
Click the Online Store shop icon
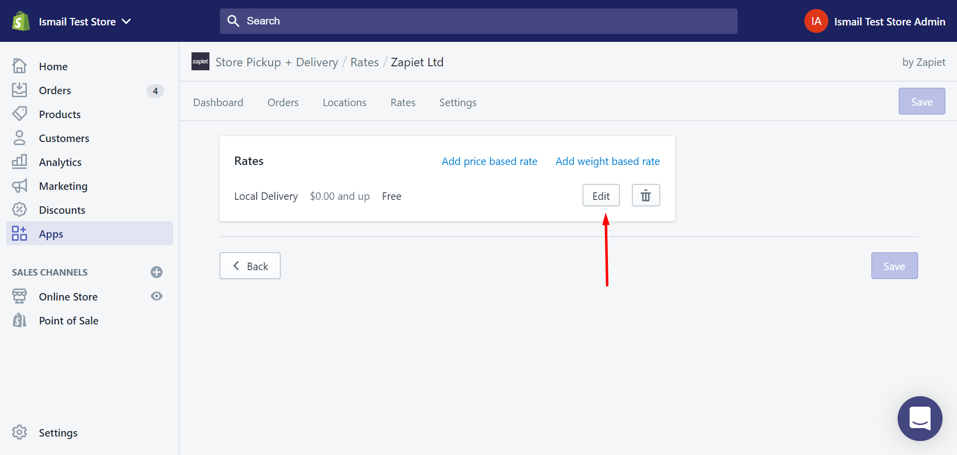[19, 296]
